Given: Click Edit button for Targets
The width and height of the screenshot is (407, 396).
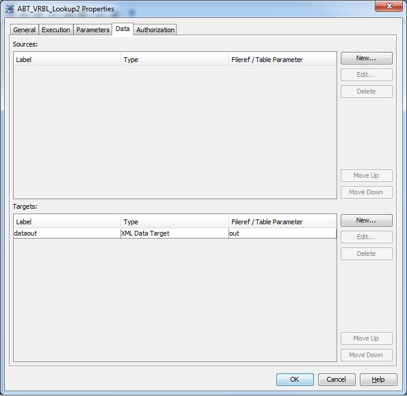Looking at the screenshot, I should (366, 237).
